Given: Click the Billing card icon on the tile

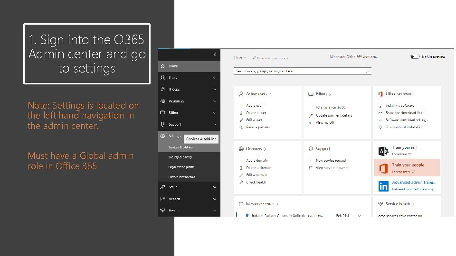Looking at the screenshot, I should [311, 94].
